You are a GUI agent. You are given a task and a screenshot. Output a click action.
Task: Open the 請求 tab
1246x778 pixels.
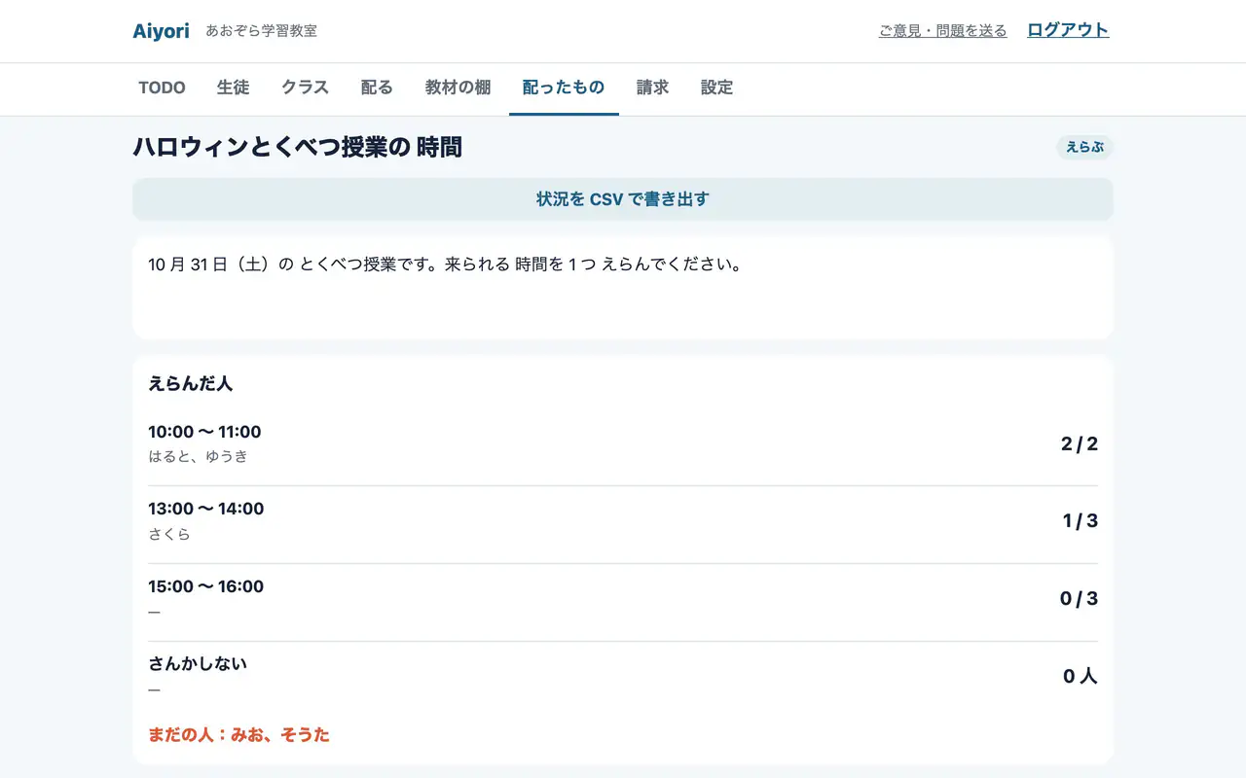tap(652, 88)
